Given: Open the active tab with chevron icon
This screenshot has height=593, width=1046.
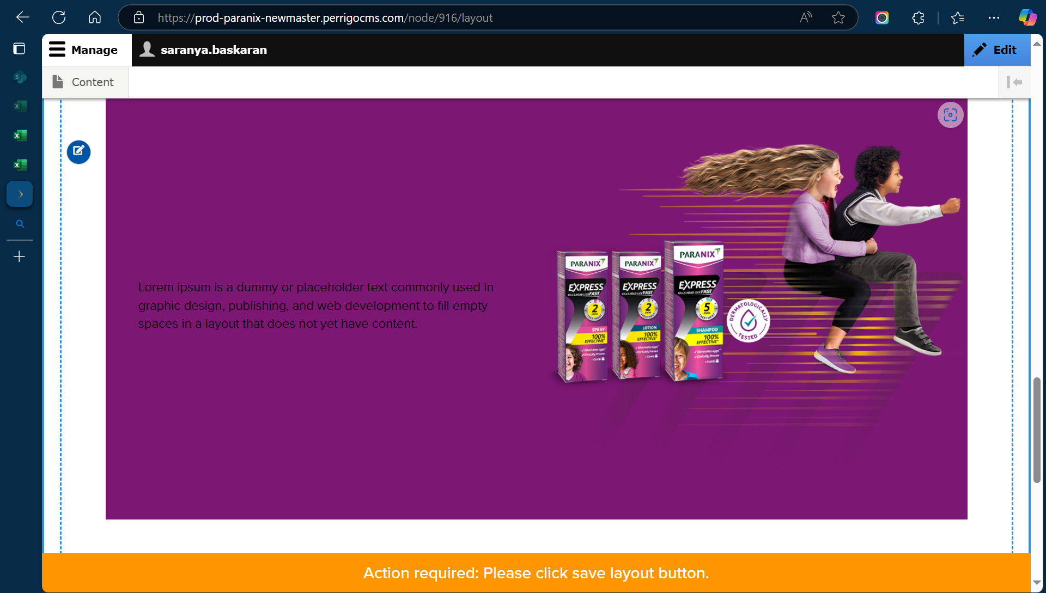Looking at the screenshot, I should (x=20, y=194).
